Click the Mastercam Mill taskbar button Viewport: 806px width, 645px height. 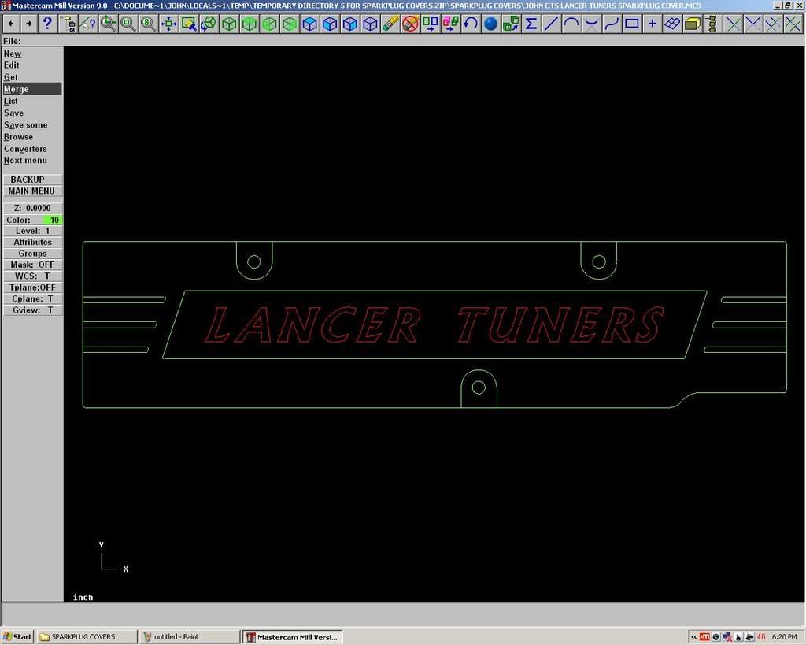click(293, 637)
